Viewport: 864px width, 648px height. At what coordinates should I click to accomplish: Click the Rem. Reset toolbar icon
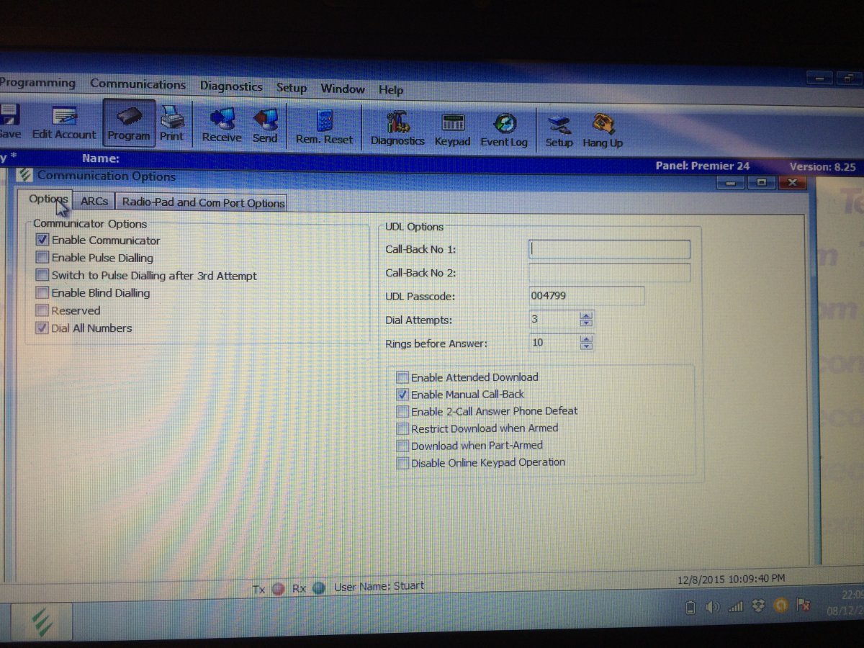click(x=325, y=125)
